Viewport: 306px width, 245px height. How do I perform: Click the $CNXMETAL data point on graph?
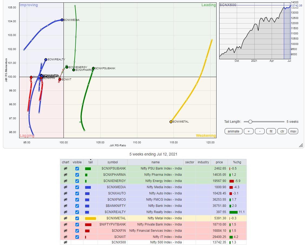click(x=171, y=122)
